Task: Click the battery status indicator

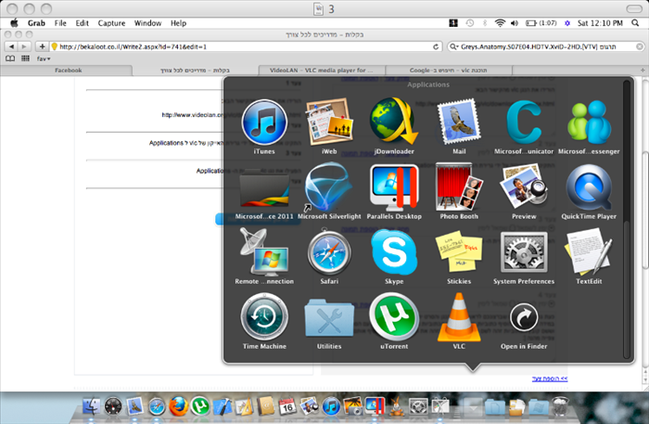Action: pyautogui.click(x=541, y=23)
